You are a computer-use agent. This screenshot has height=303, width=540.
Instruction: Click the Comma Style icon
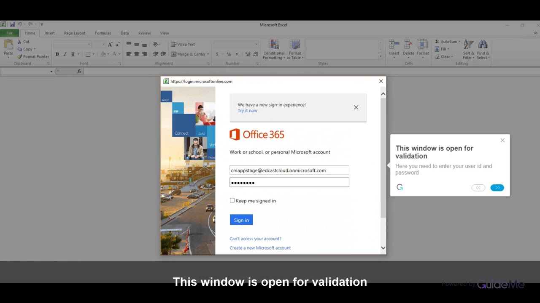[237, 54]
